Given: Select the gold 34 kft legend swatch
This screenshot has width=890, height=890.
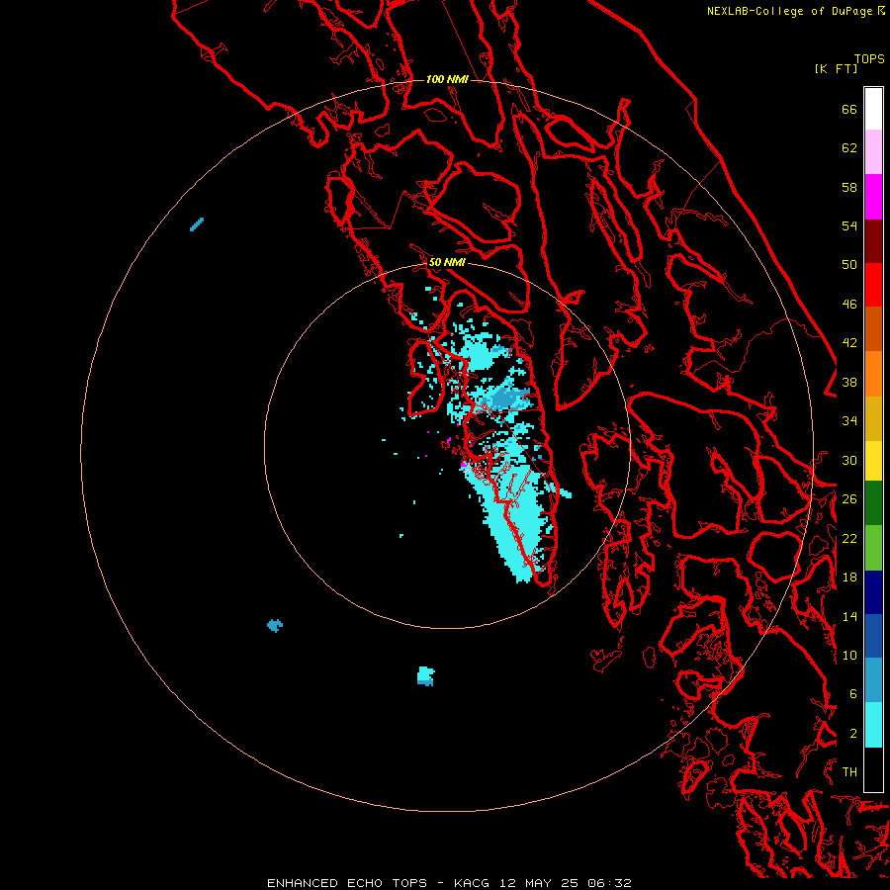Looking at the screenshot, I should click(873, 418).
